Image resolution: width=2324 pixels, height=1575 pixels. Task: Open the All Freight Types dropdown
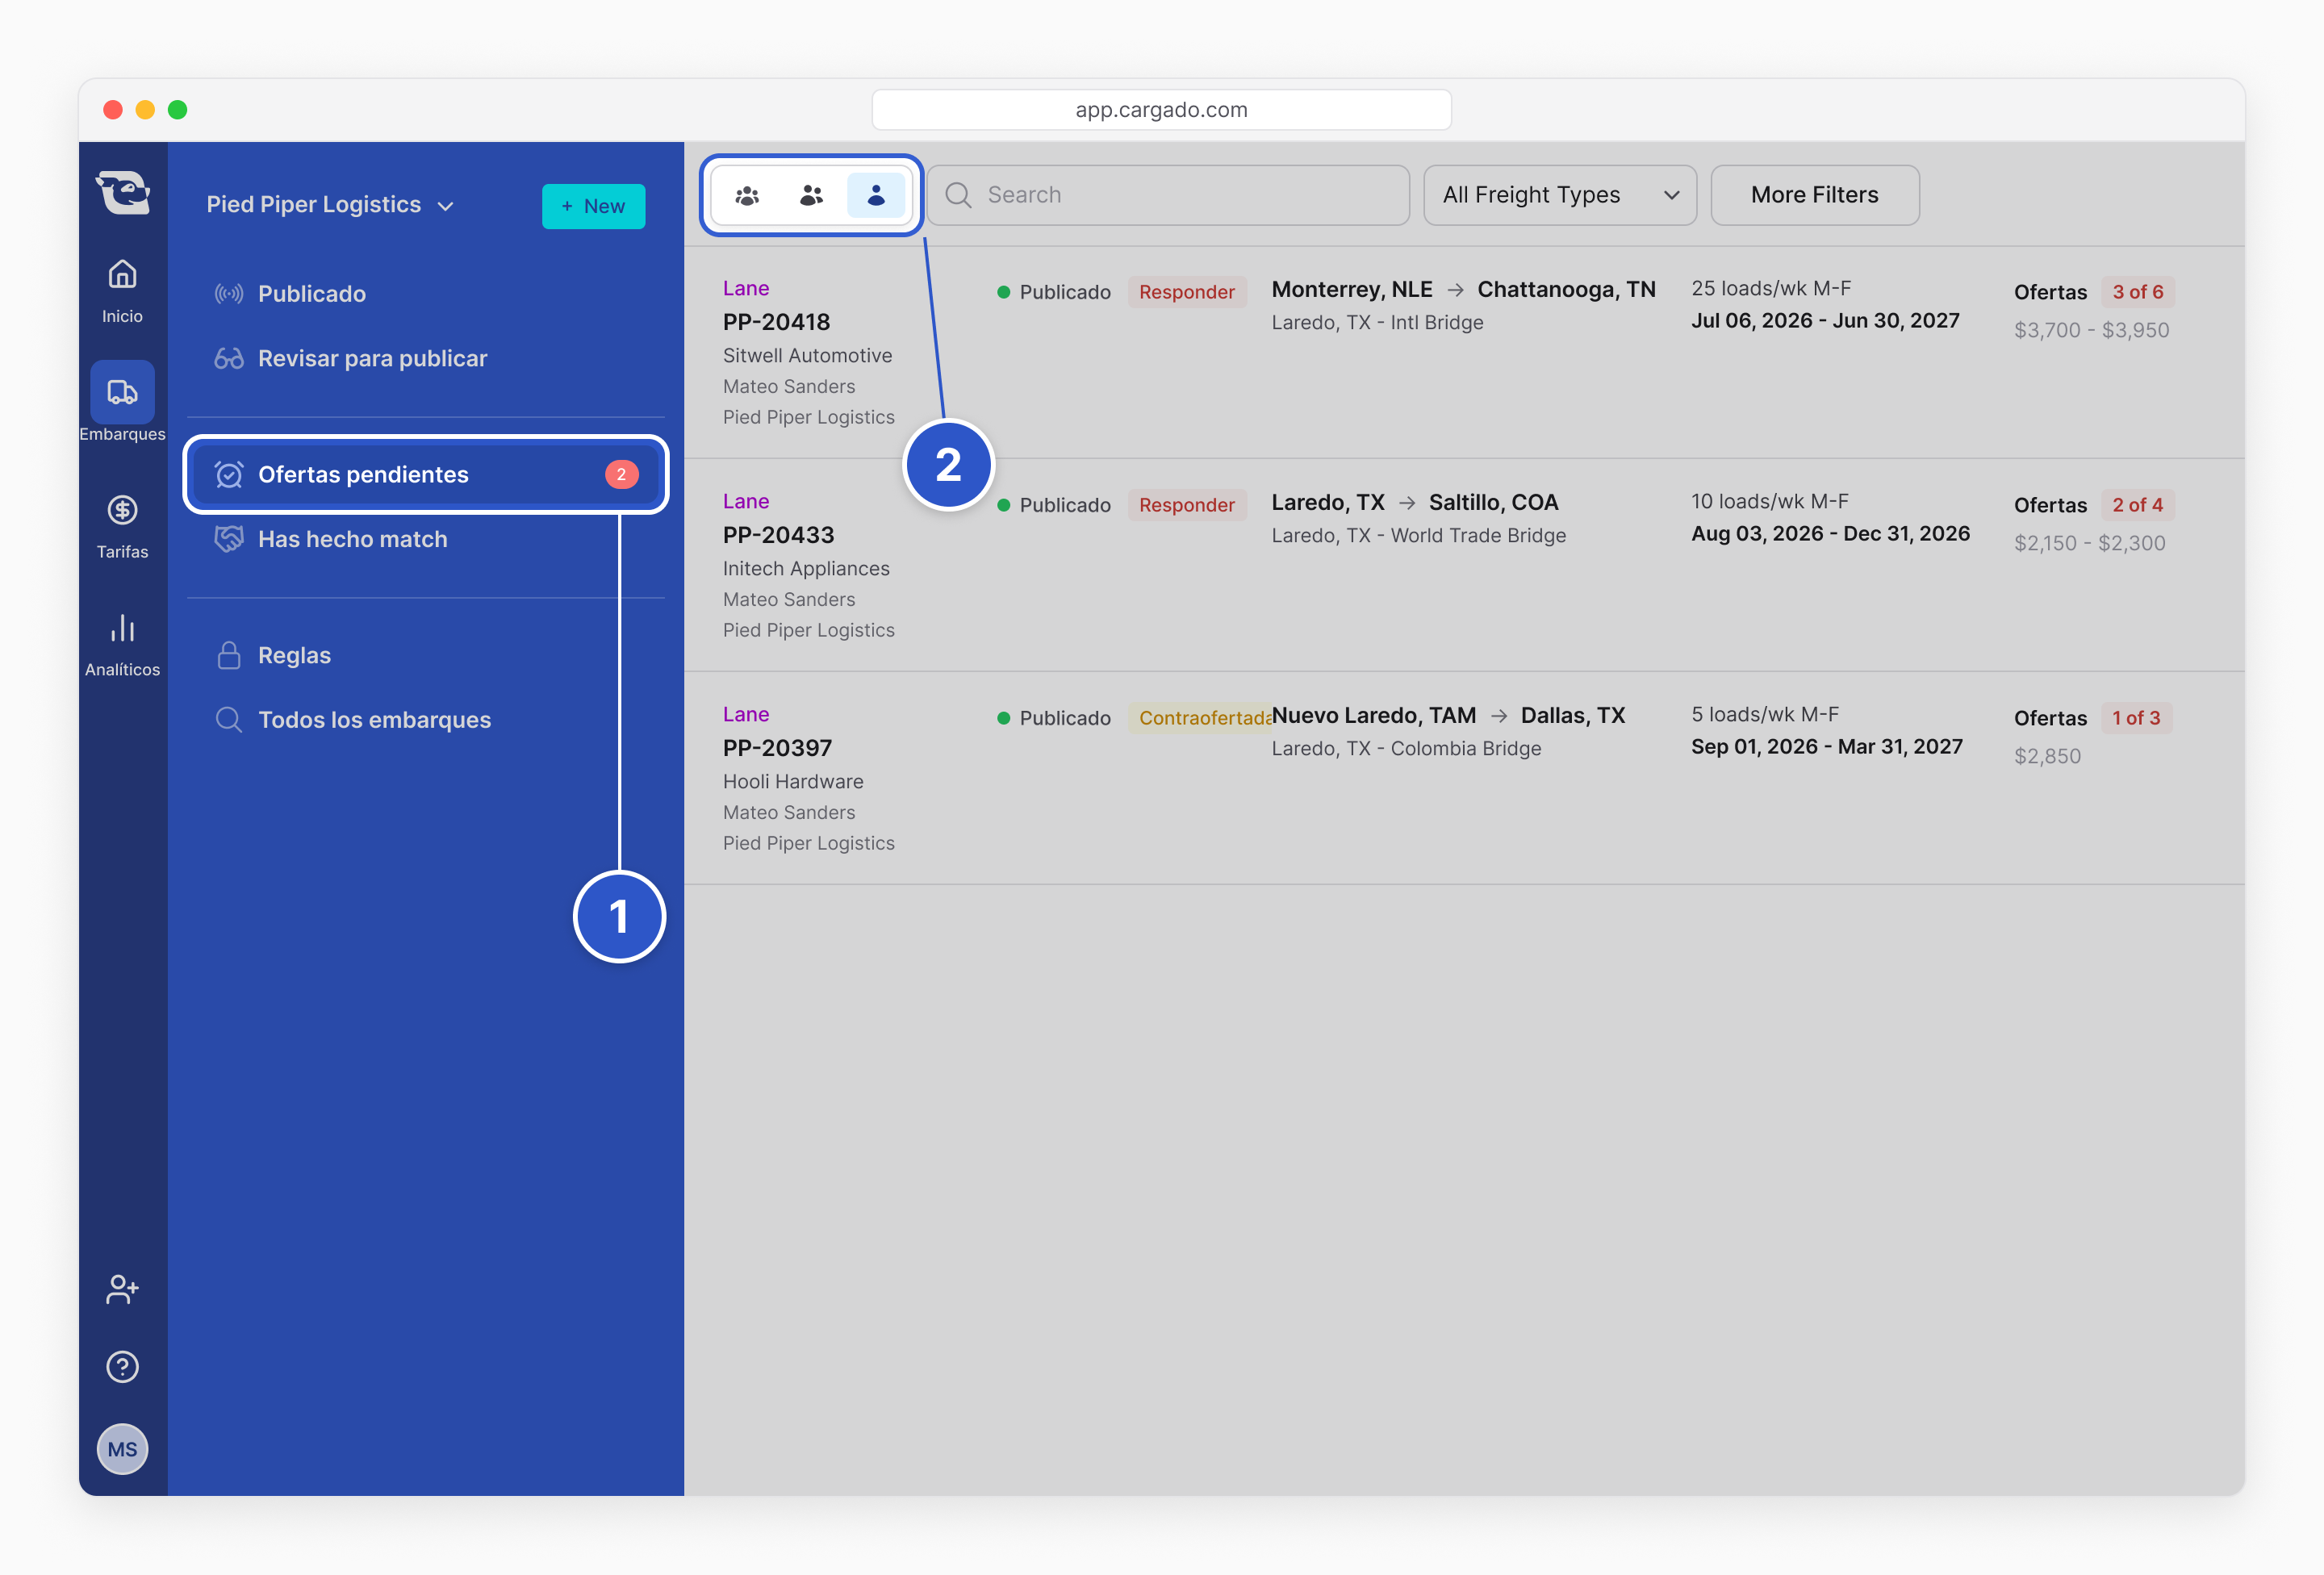(1559, 195)
